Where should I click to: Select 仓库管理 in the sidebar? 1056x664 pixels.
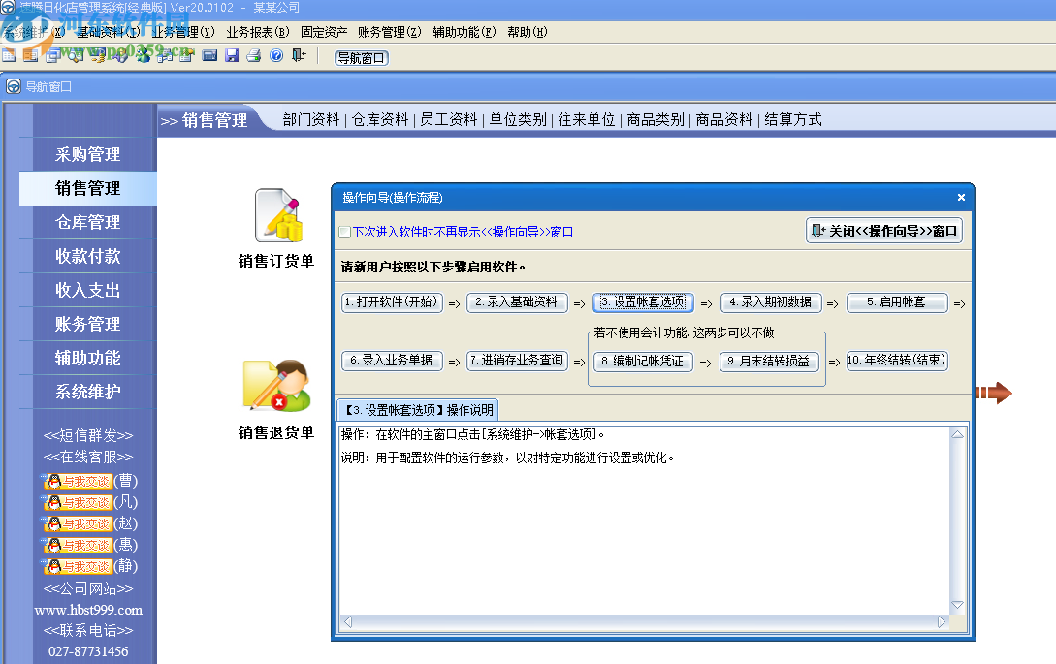[x=87, y=222]
